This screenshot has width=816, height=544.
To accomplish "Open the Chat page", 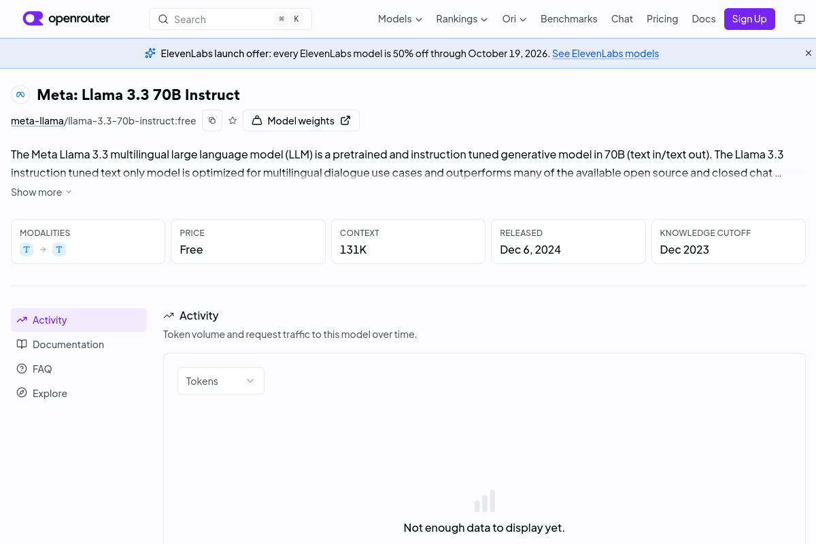I will [x=622, y=19].
